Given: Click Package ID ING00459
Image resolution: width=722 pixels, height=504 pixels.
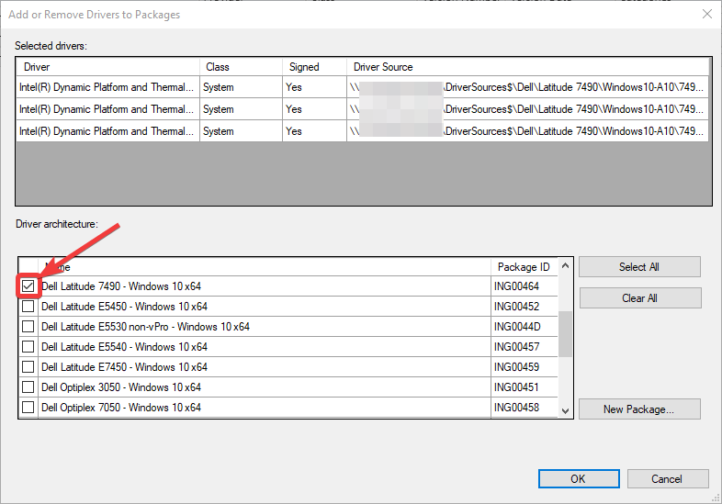Looking at the screenshot, I should 516,367.
